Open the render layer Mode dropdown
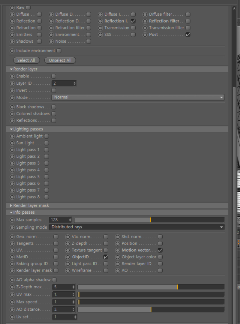 [138, 97]
